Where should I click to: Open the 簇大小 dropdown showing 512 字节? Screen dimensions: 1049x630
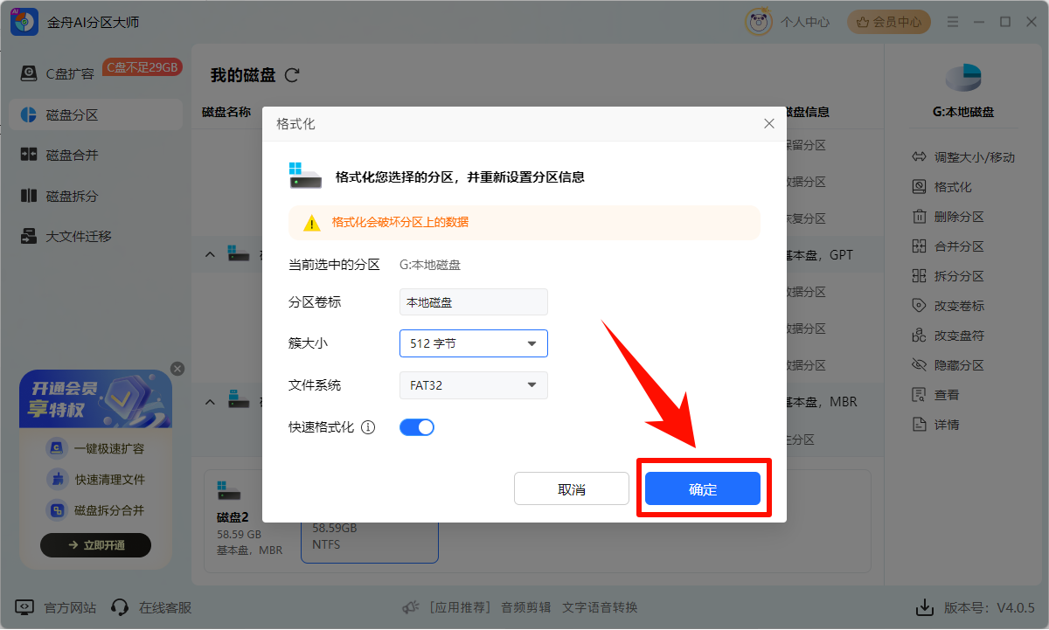point(473,343)
